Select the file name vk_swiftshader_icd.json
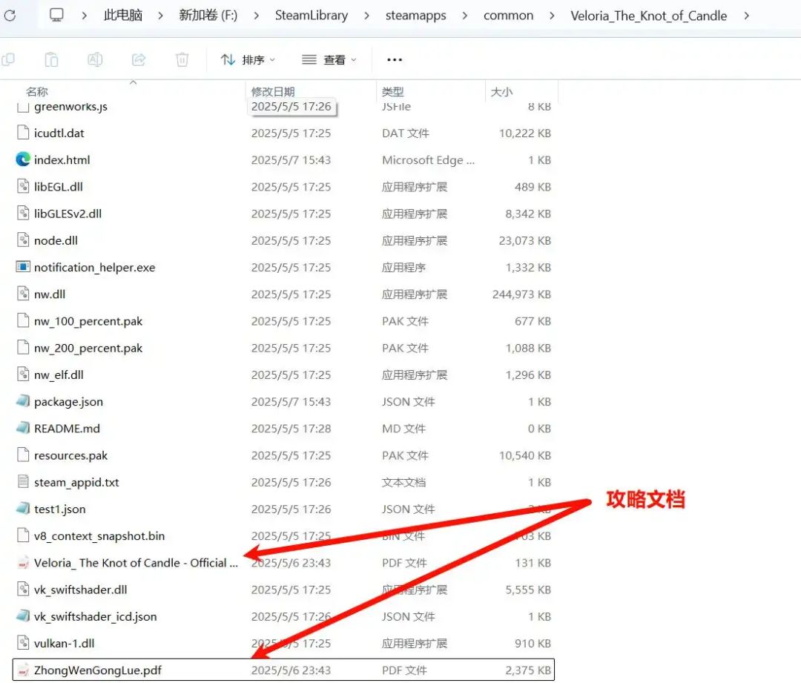This screenshot has width=801, height=683. point(96,616)
